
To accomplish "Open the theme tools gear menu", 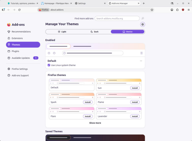I will click(142, 24).
